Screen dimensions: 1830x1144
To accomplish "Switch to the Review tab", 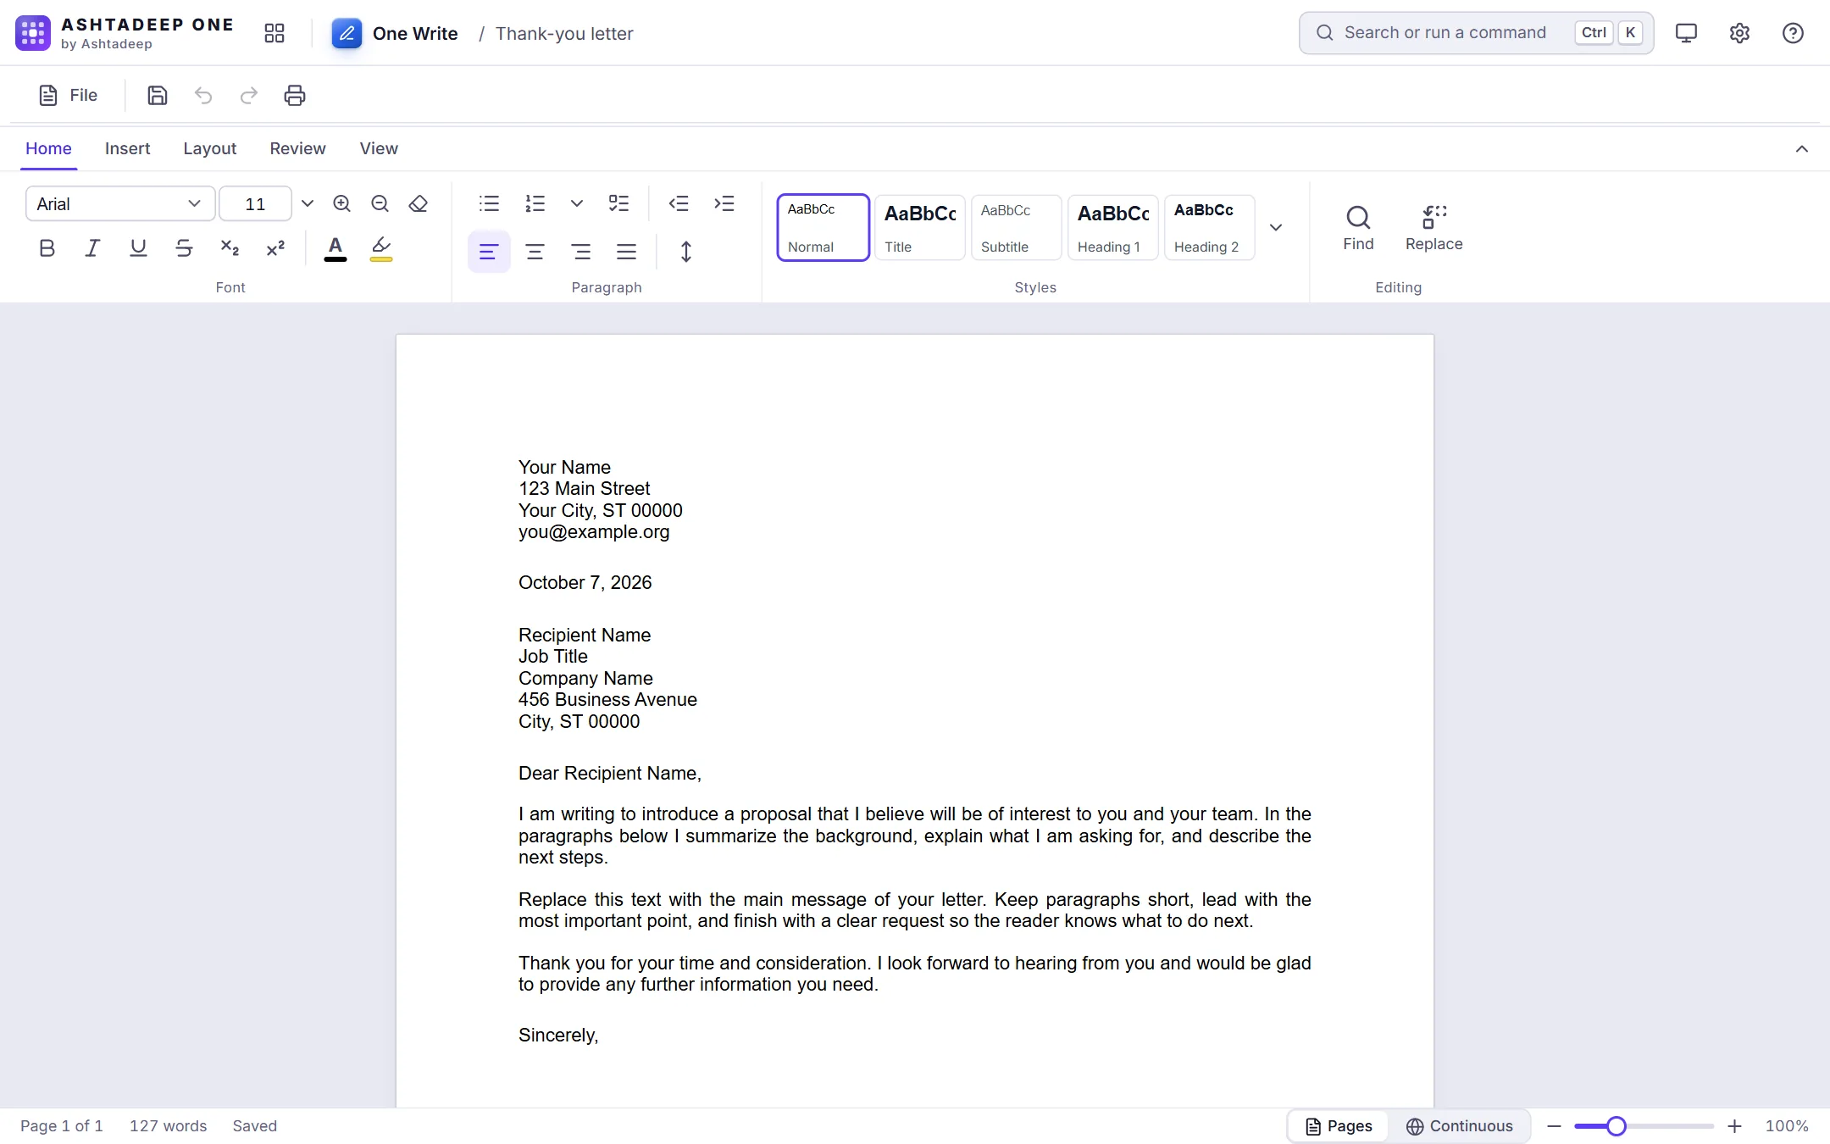I will point(297,148).
